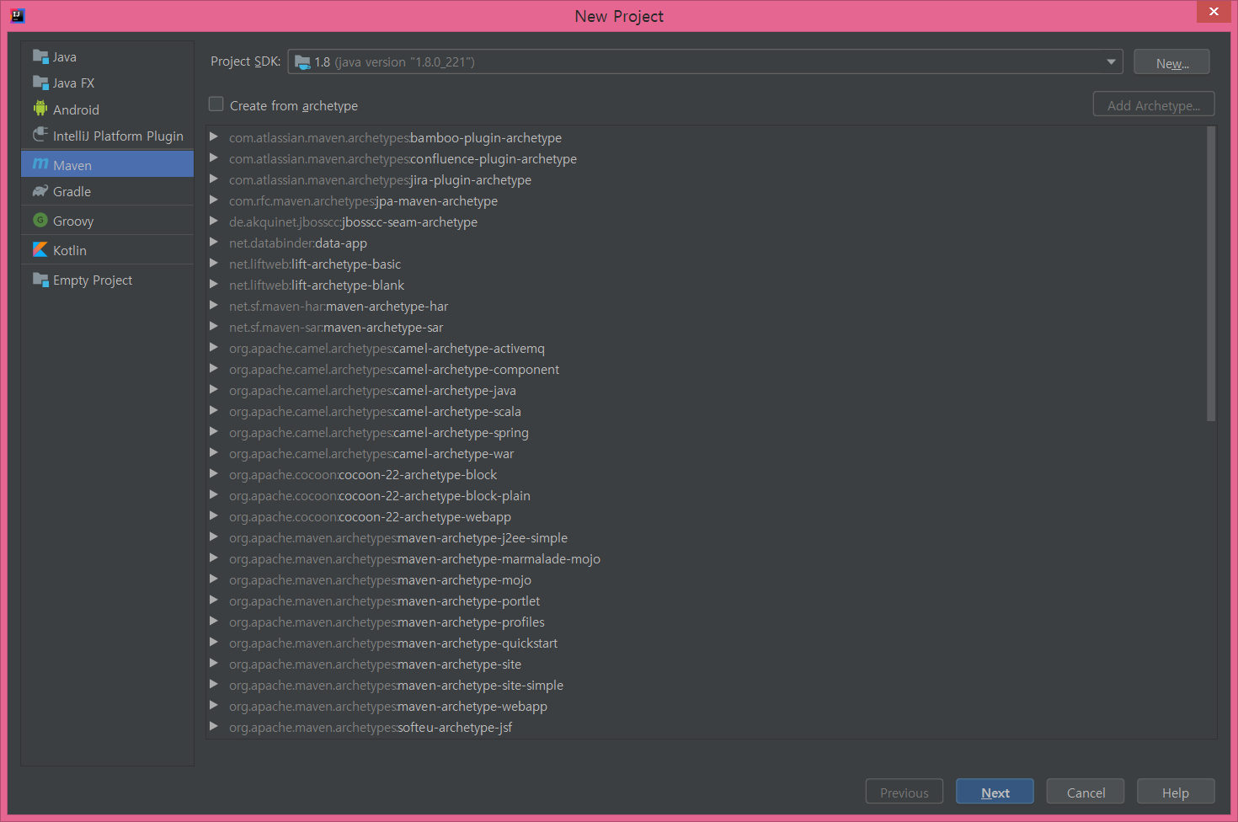The height and width of the screenshot is (822, 1238).
Task: Expand maven-archetype-quickstart node
Action: click(x=214, y=642)
